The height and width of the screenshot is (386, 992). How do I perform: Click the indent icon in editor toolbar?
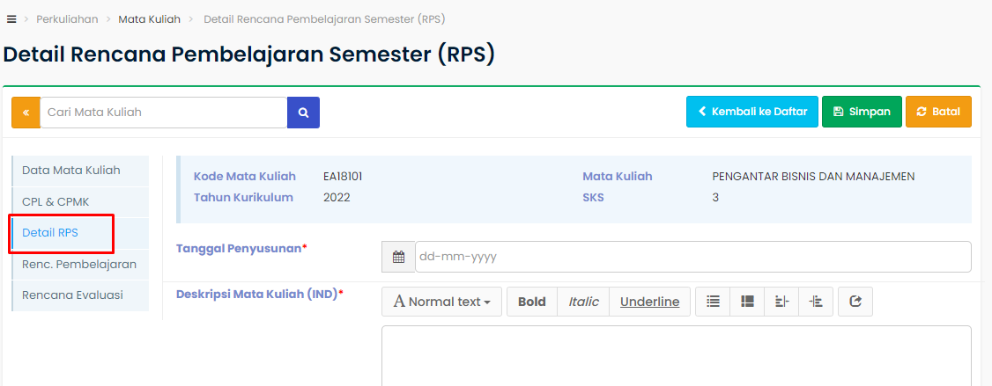click(x=816, y=302)
